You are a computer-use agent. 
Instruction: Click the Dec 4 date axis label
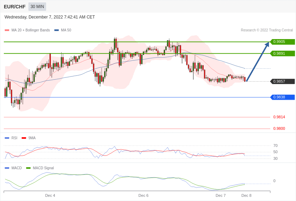tap(50, 195)
